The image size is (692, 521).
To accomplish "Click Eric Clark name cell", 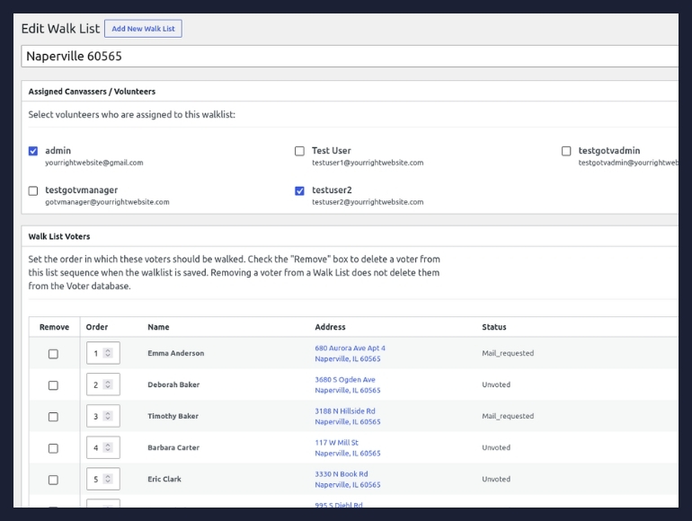I will tap(164, 479).
